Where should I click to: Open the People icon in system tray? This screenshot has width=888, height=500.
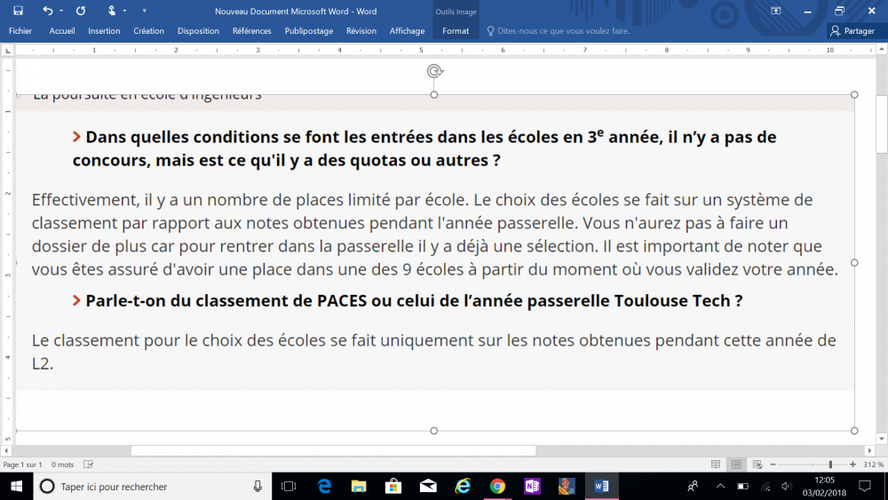693,487
